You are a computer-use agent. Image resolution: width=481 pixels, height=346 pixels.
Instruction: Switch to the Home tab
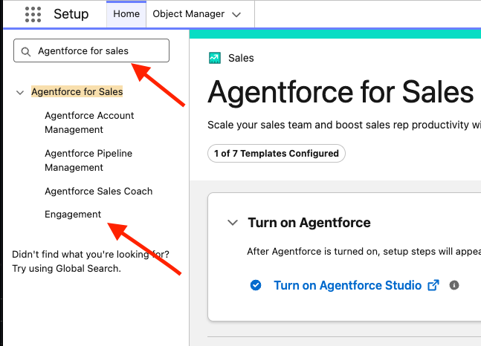point(126,14)
